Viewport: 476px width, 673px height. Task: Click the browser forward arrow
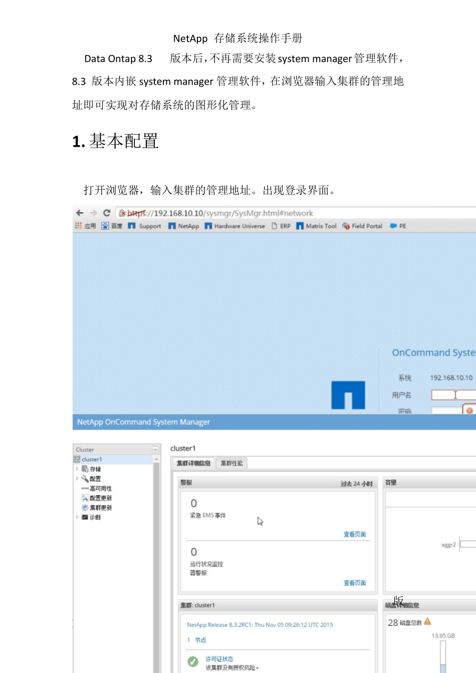click(x=93, y=213)
